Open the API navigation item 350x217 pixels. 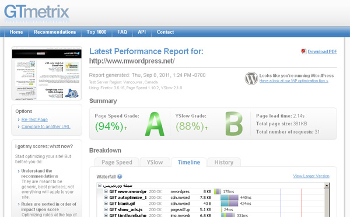tap(142, 32)
